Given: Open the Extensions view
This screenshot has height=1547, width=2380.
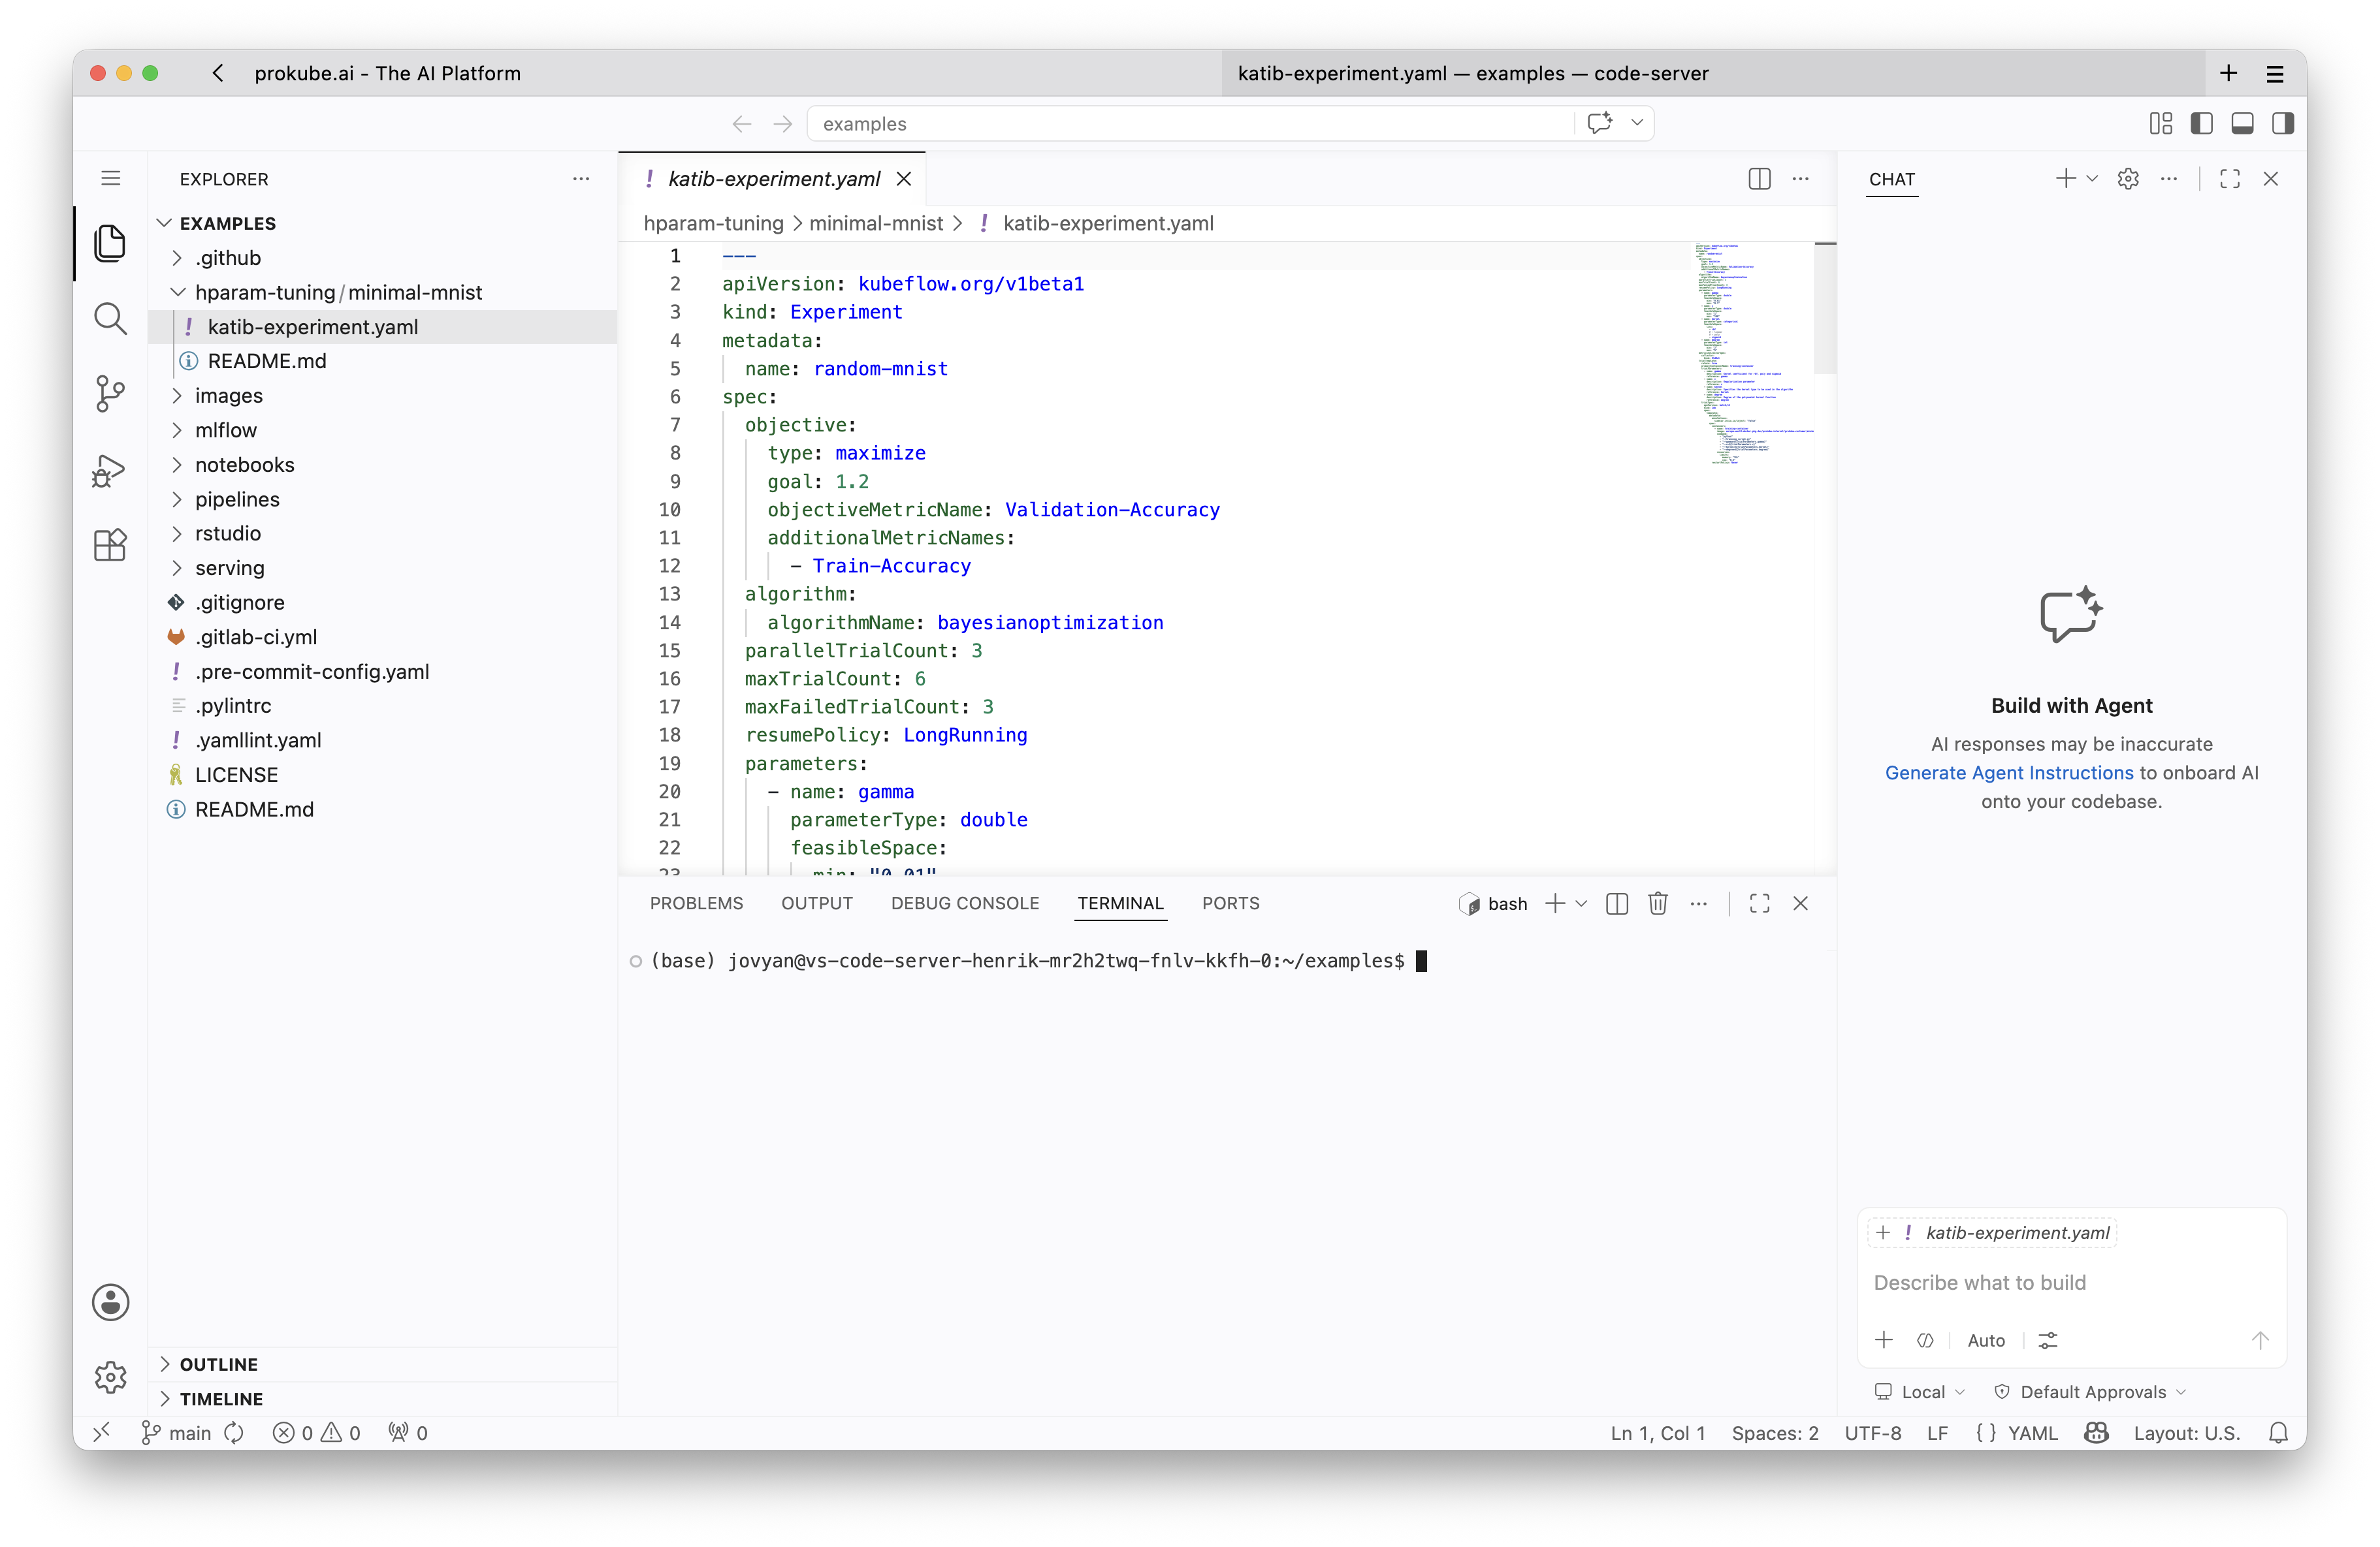Looking at the screenshot, I should pos(110,546).
